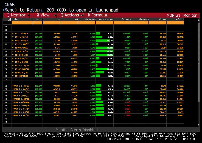Focus the orange field under Chg on Day

(87, 23)
